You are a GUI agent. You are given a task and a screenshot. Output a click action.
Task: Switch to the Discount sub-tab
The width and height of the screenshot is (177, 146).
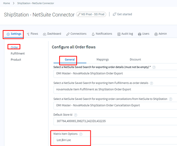(135, 60)
